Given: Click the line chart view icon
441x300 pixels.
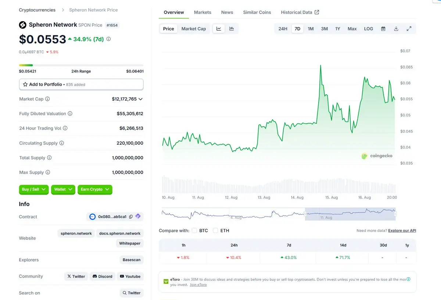Looking at the screenshot, I should (219, 29).
